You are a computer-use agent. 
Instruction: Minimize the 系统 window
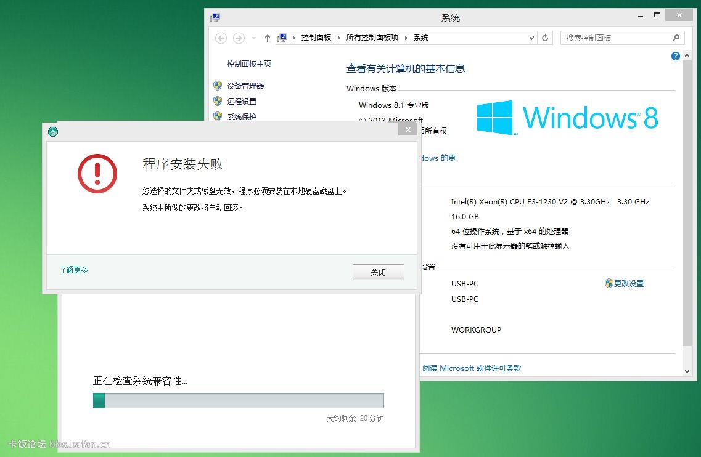(641, 15)
